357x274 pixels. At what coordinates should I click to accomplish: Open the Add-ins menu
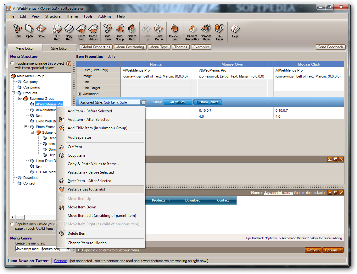[105, 16]
